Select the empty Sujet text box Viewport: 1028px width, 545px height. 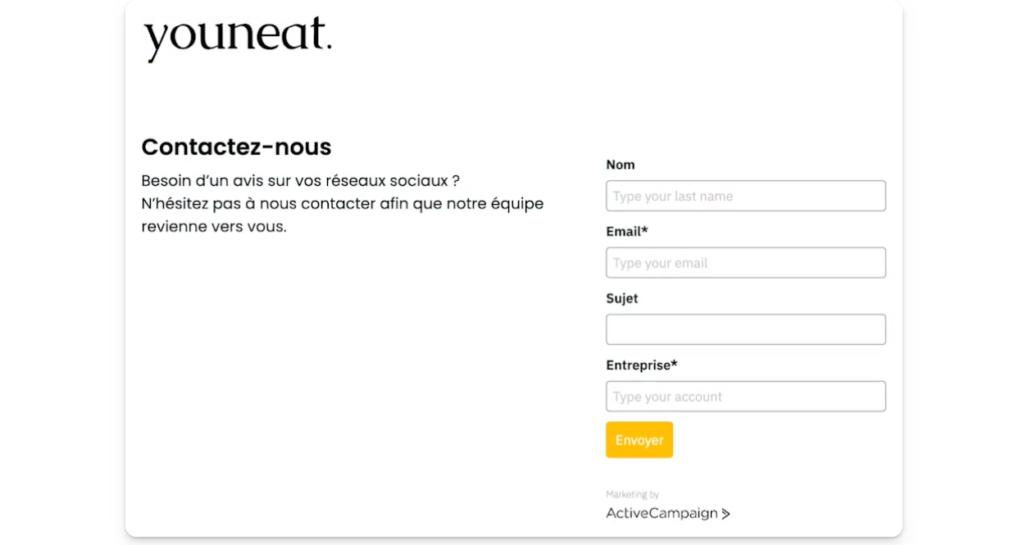(745, 329)
